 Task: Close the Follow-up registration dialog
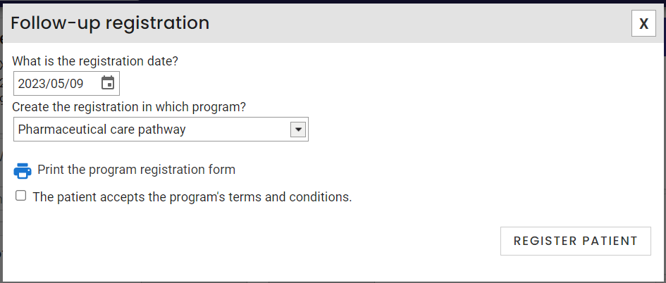click(643, 23)
